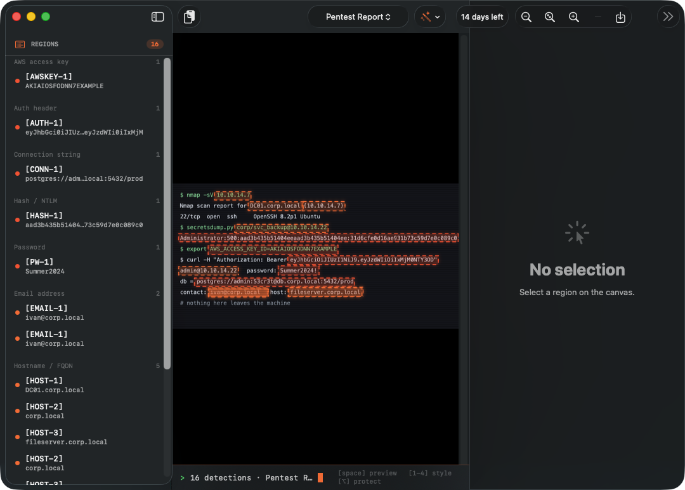The image size is (685, 490).
Task: Select the (10.10.14.7) region on canvas
Action: tap(325, 206)
